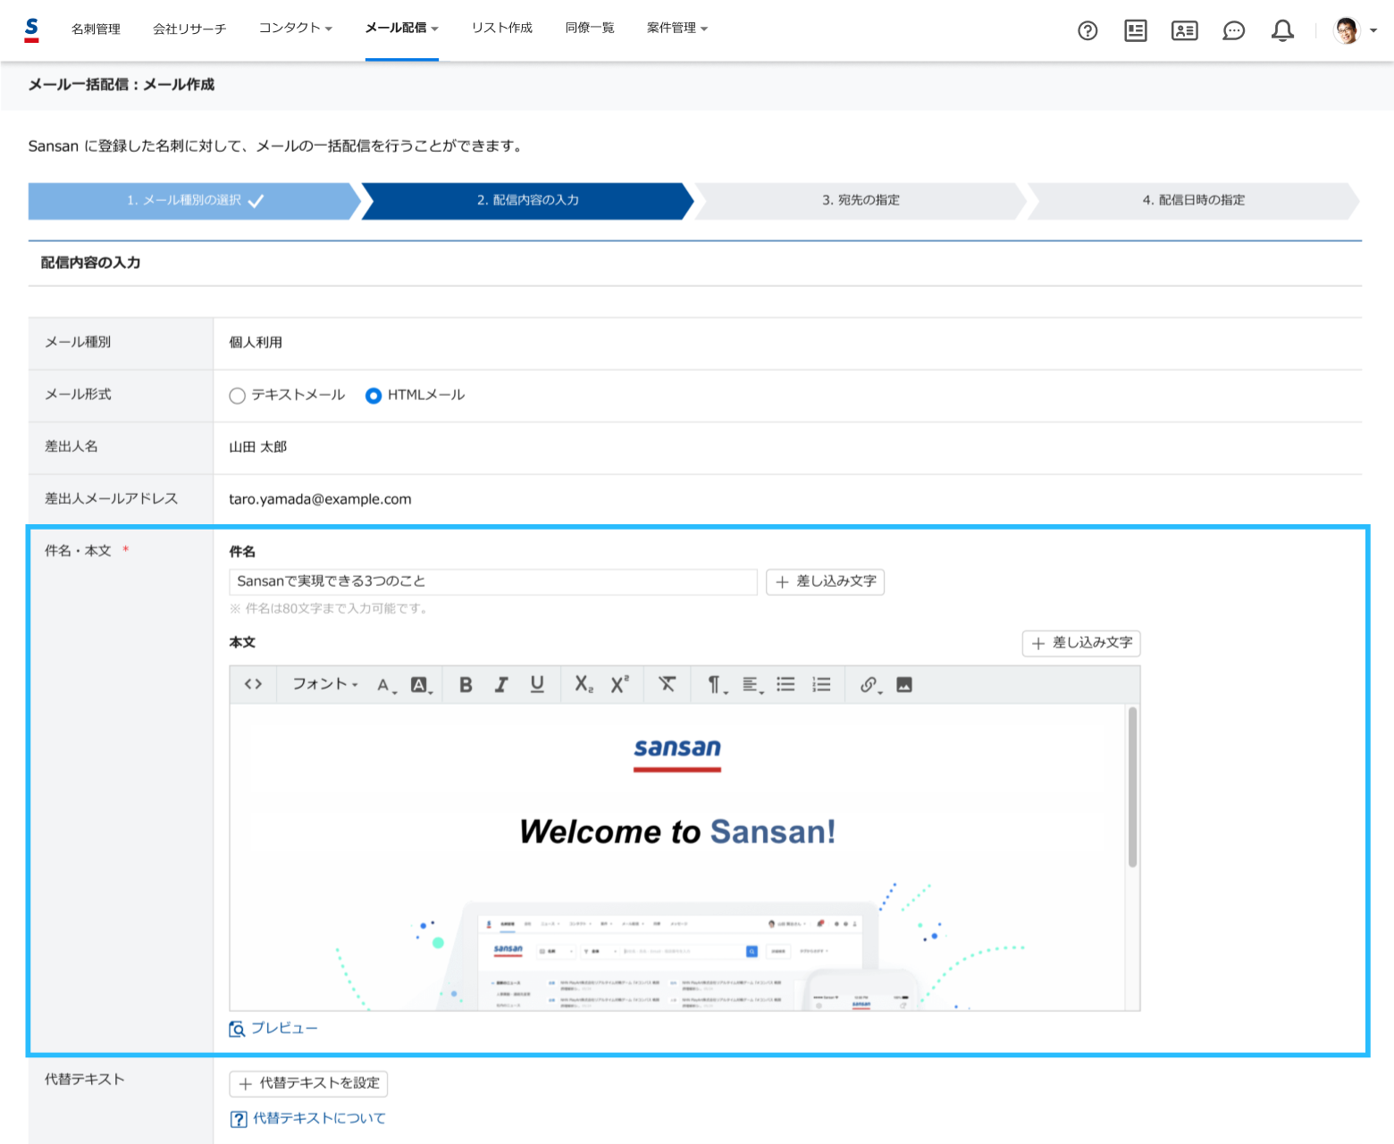Open the user profile avatar menu
The width and height of the screenshot is (1394, 1144).
coord(1355,30)
